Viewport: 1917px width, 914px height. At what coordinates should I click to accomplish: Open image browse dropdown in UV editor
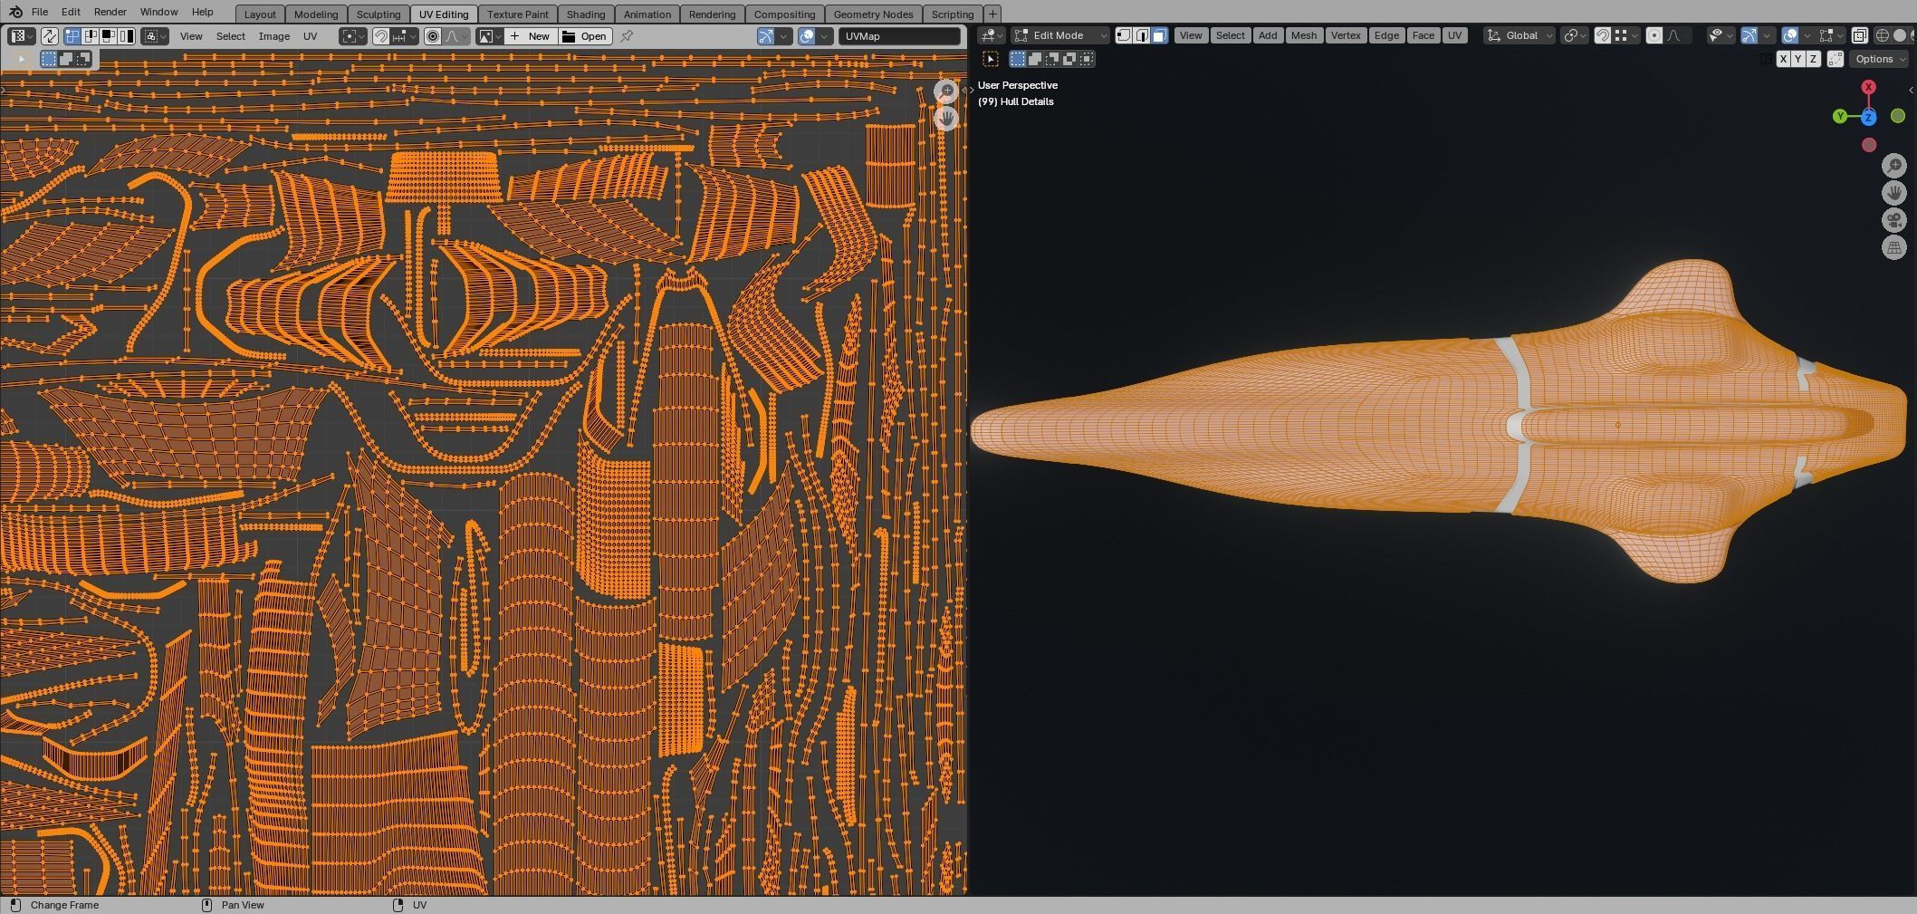pos(489,36)
